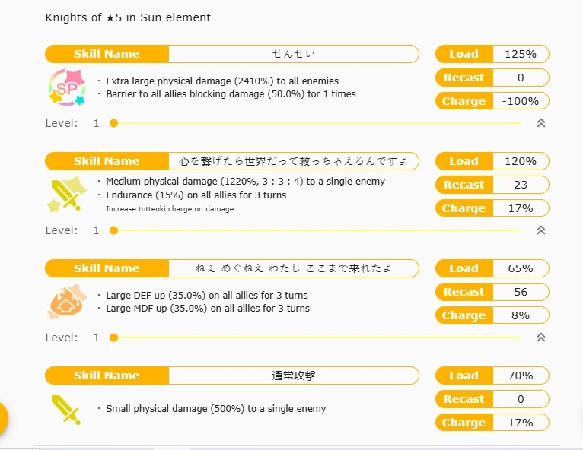Adjust level slider of Endurance skill

(x=114, y=230)
